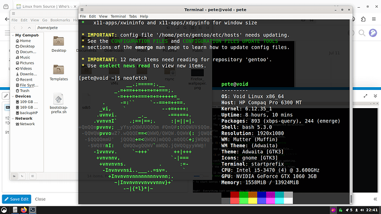The height and width of the screenshot is (214, 381).
Task: Open the Terminal menu in menubar
Action: 118,16
